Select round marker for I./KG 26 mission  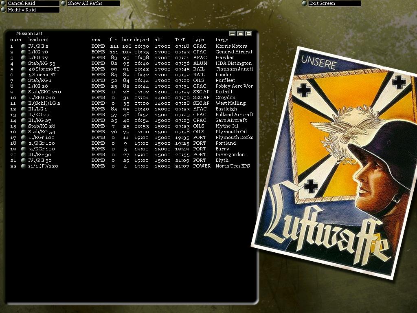coord(23,86)
